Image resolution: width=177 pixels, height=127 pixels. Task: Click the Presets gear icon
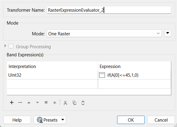(40, 120)
